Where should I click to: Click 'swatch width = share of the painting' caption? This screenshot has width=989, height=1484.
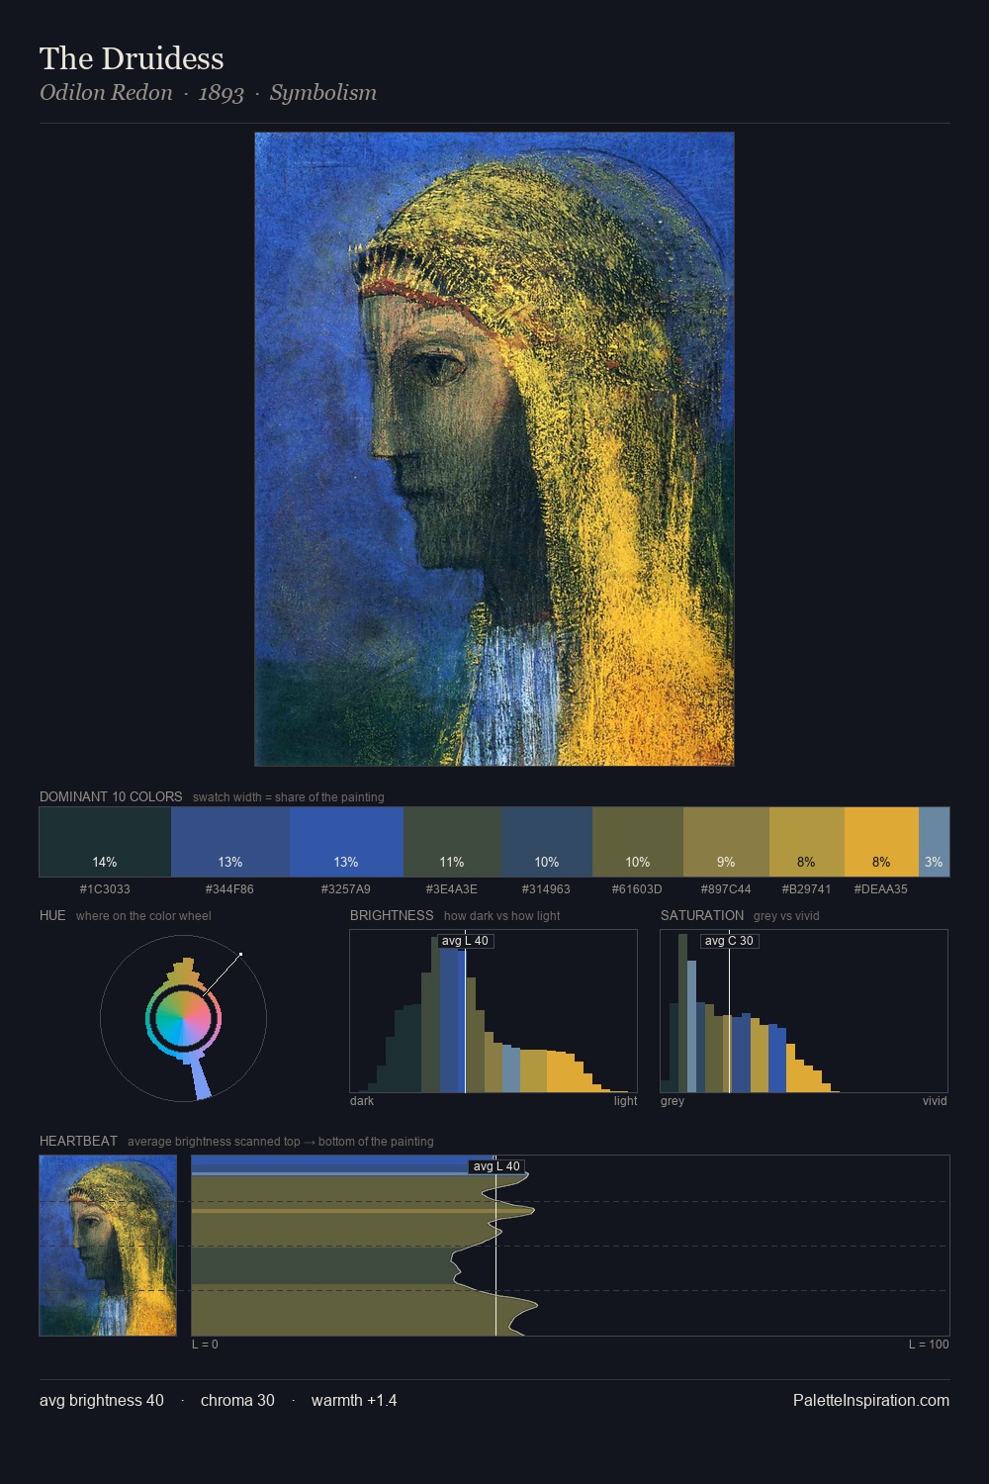click(289, 797)
